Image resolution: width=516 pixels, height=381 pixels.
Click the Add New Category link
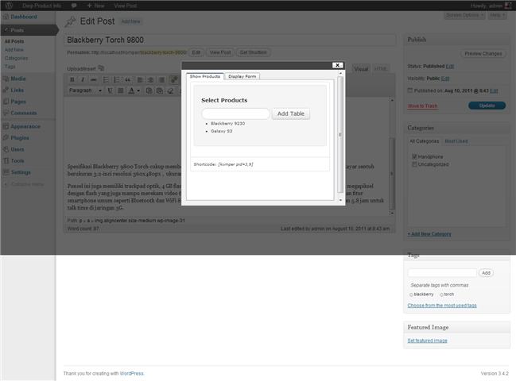pos(429,234)
